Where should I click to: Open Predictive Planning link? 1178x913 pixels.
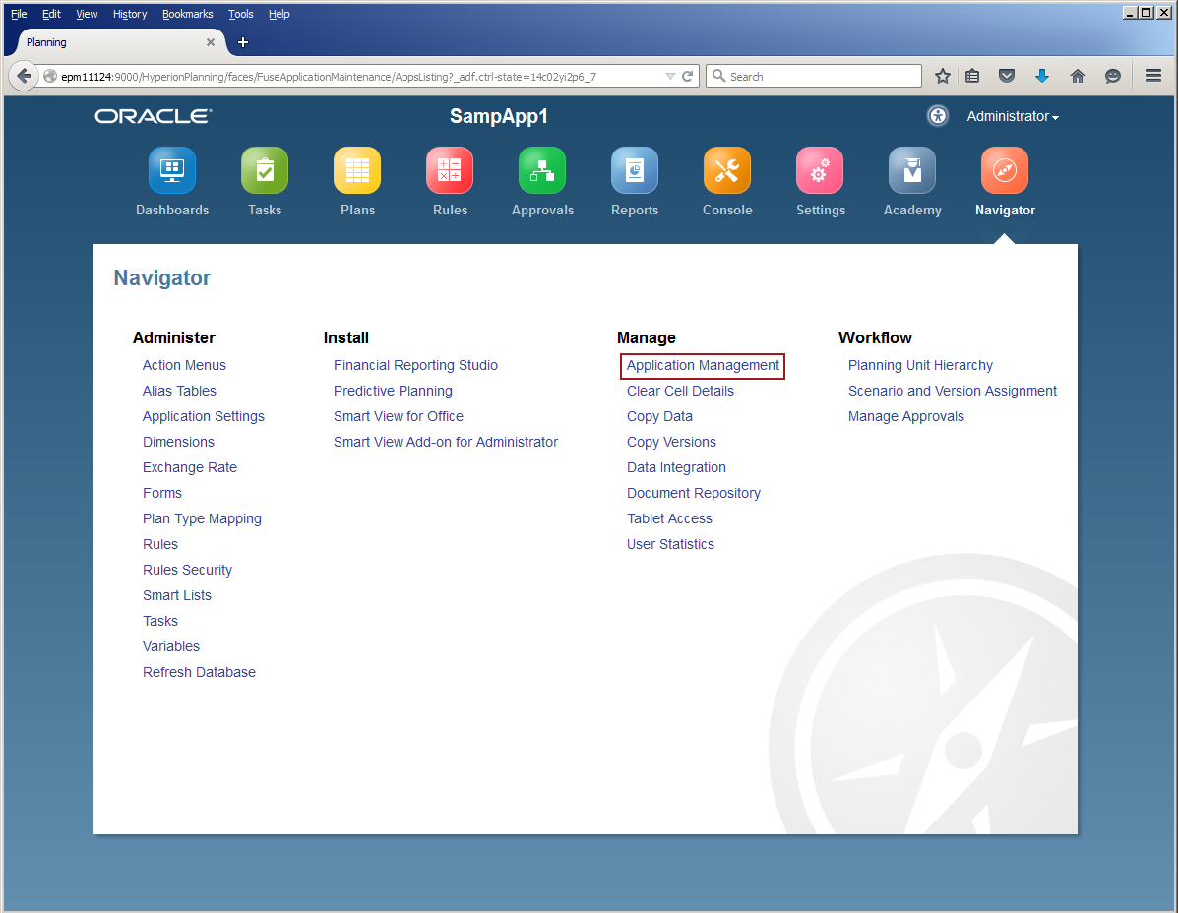pos(393,391)
